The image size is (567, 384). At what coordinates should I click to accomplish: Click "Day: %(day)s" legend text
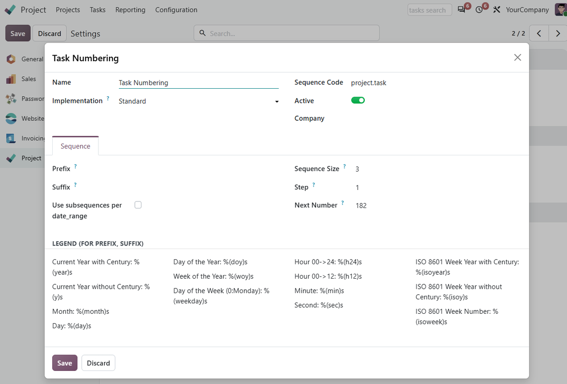pos(72,326)
